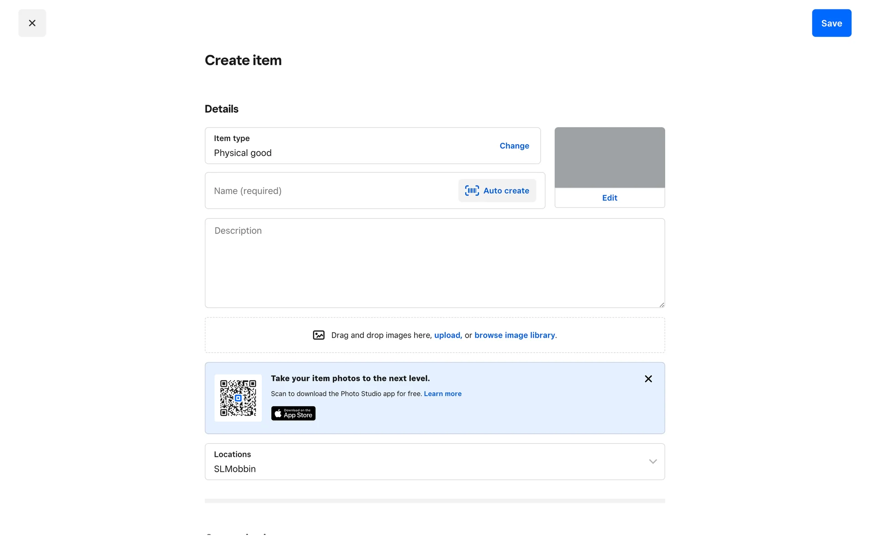Click the image icon in drop zone
This screenshot has height=544, width=870.
coord(319,335)
